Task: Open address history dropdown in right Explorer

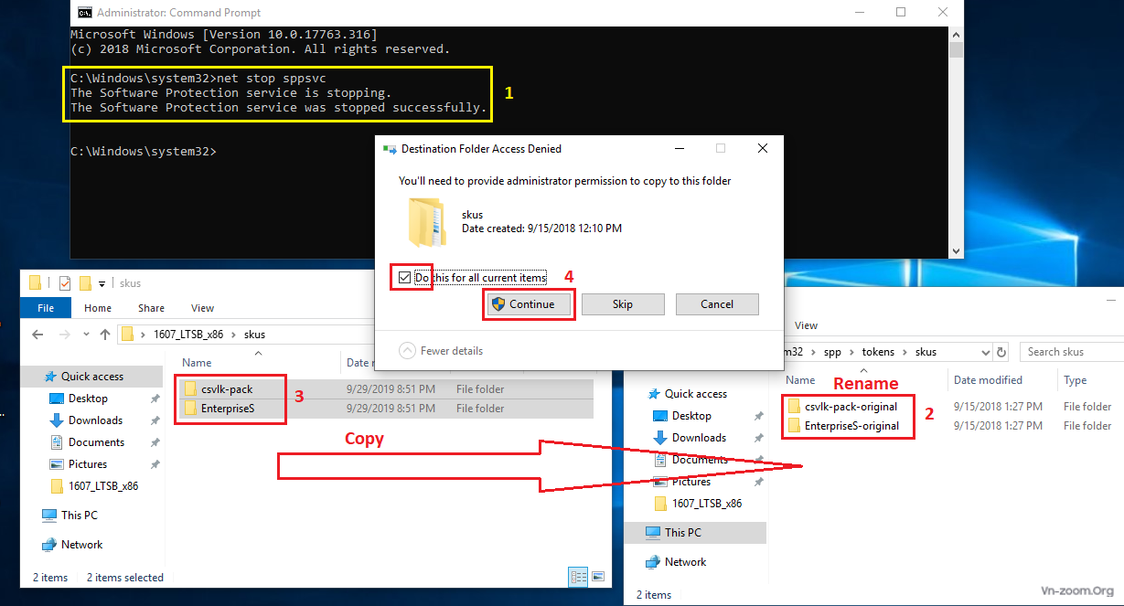Action: 984,352
